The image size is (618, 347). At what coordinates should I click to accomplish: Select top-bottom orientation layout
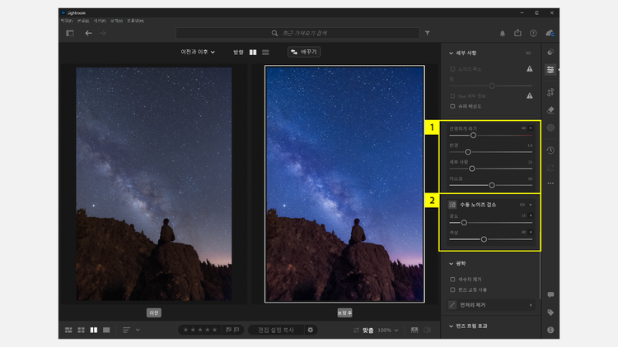[x=265, y=53]
